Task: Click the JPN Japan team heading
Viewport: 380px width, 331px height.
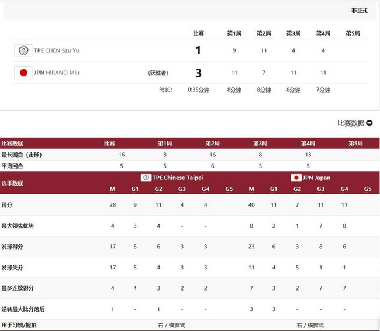Action: (x=316, y=178)
